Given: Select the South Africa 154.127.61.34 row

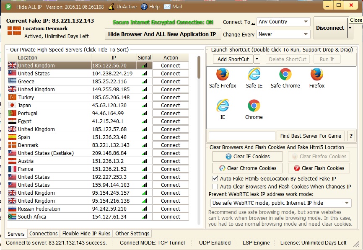Looking at the screenshot, I should 99,216.
